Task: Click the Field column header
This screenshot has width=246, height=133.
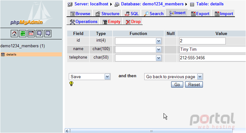Action: point(78,33)
